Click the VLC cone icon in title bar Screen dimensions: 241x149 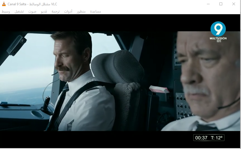coord(4,4)
